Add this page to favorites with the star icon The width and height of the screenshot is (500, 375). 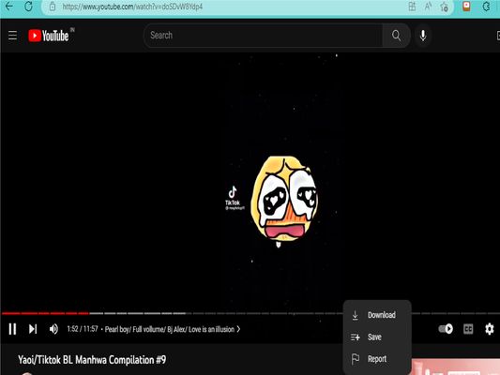click(x=444, y=7)
